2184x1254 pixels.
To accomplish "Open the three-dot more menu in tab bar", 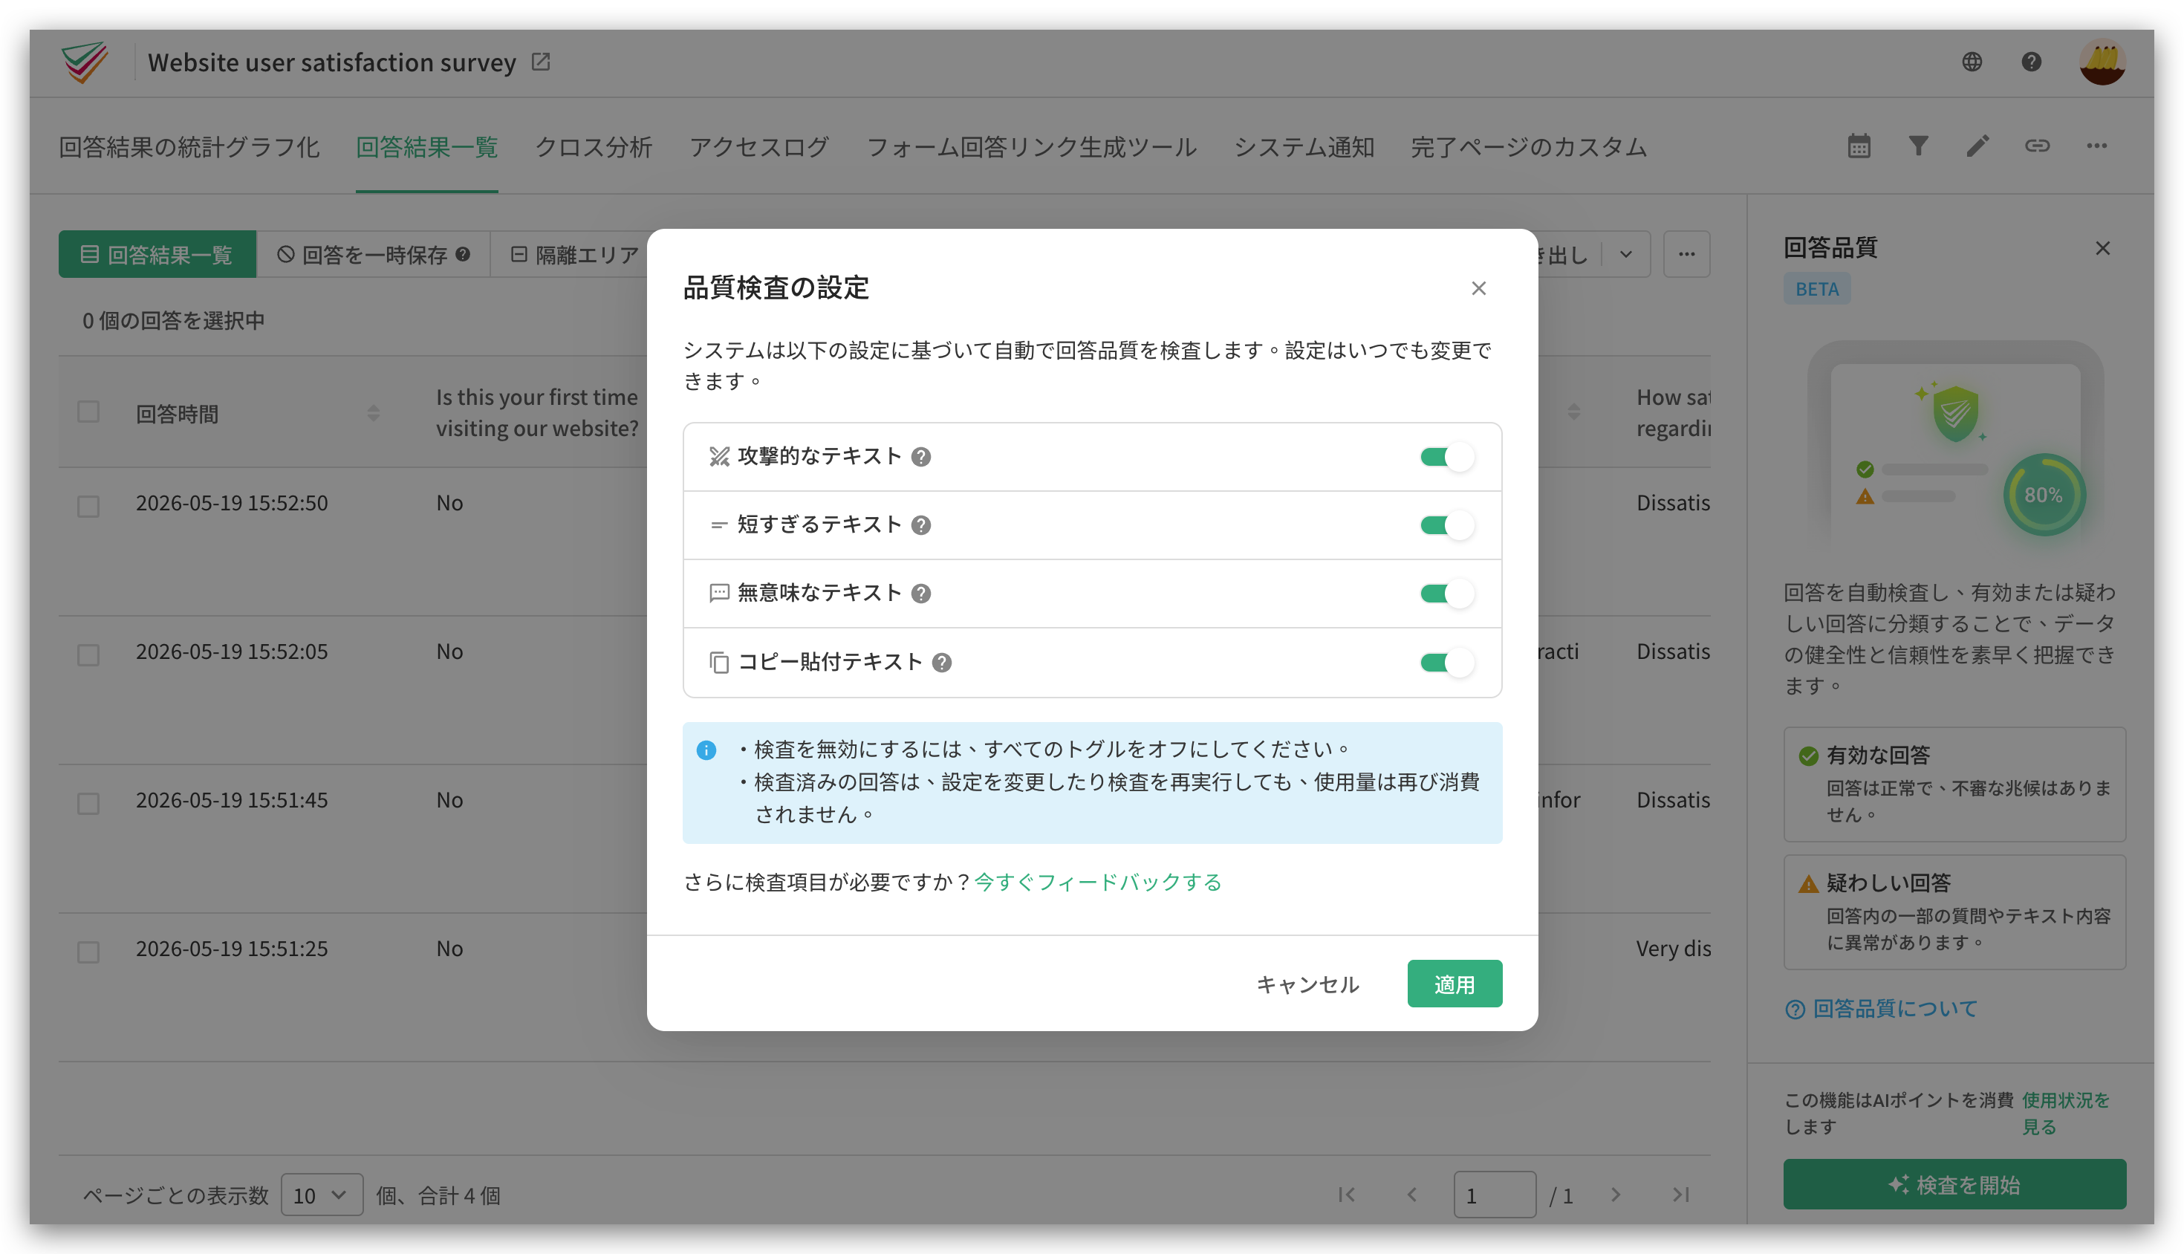I will tap(2096, 146).
